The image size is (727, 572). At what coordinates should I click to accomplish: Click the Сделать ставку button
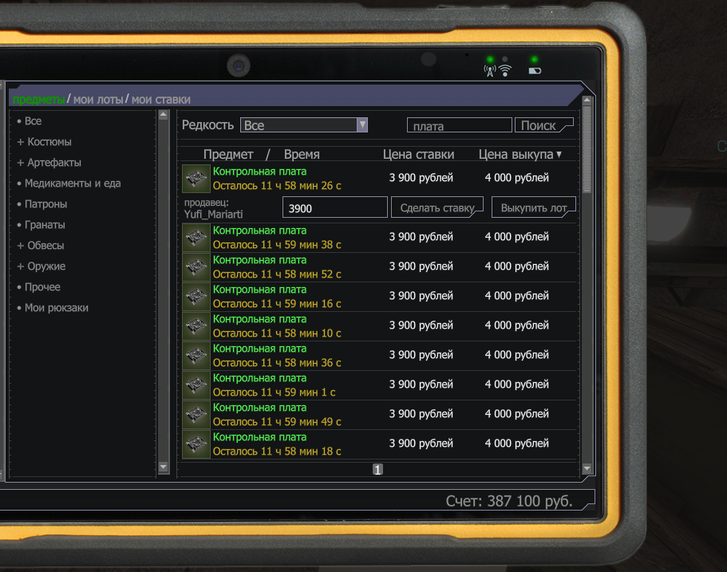pyautogui.click(x=437, y=207)
